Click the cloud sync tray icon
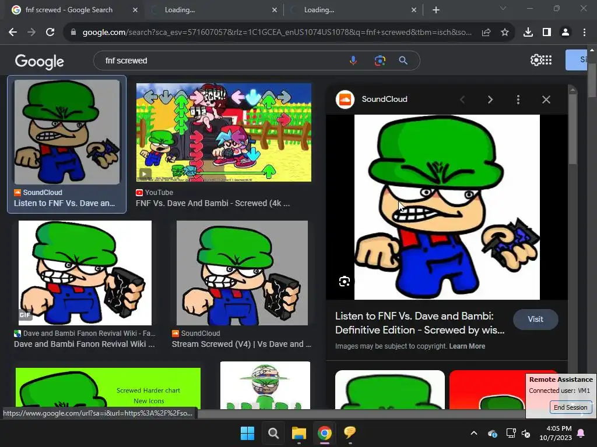The image size is (597, 447). click(x=492, y=433)
